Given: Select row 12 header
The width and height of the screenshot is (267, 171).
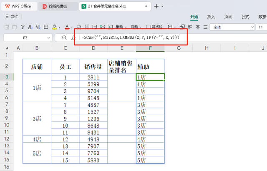Looking at the screenshot, I should click(7, 139).
